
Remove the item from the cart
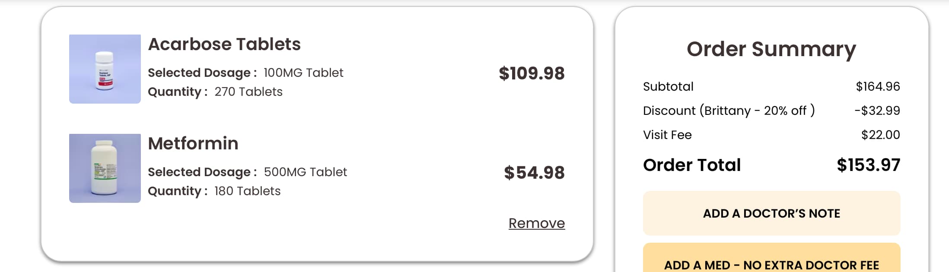pyautogui.click(x=536, y=223)
